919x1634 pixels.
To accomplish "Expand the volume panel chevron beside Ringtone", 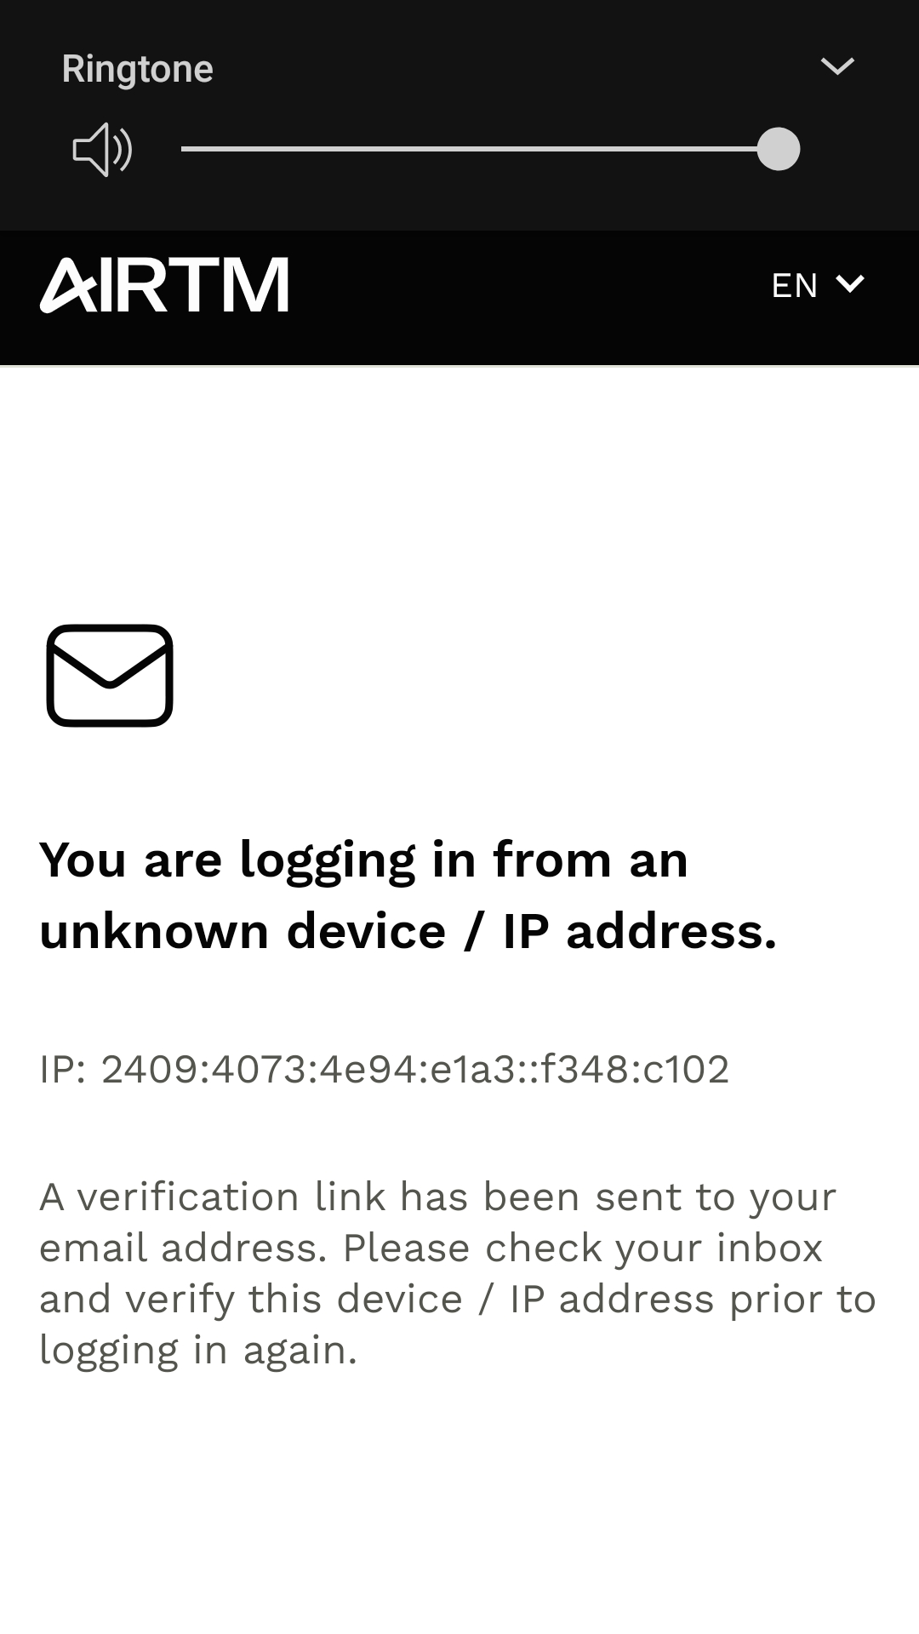I will pyautogui.click(x=836, y=66).
